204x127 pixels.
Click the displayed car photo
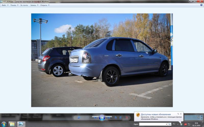pos(102,60)
